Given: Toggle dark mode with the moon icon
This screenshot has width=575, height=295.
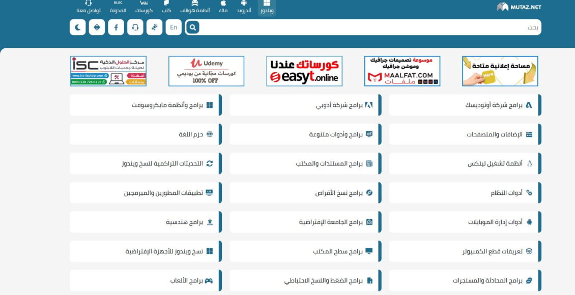Looking at the screenshot, I should 76,27.
